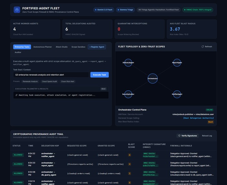Click the orchestrator → report_agent delegation hop

(x=48, y=164)
